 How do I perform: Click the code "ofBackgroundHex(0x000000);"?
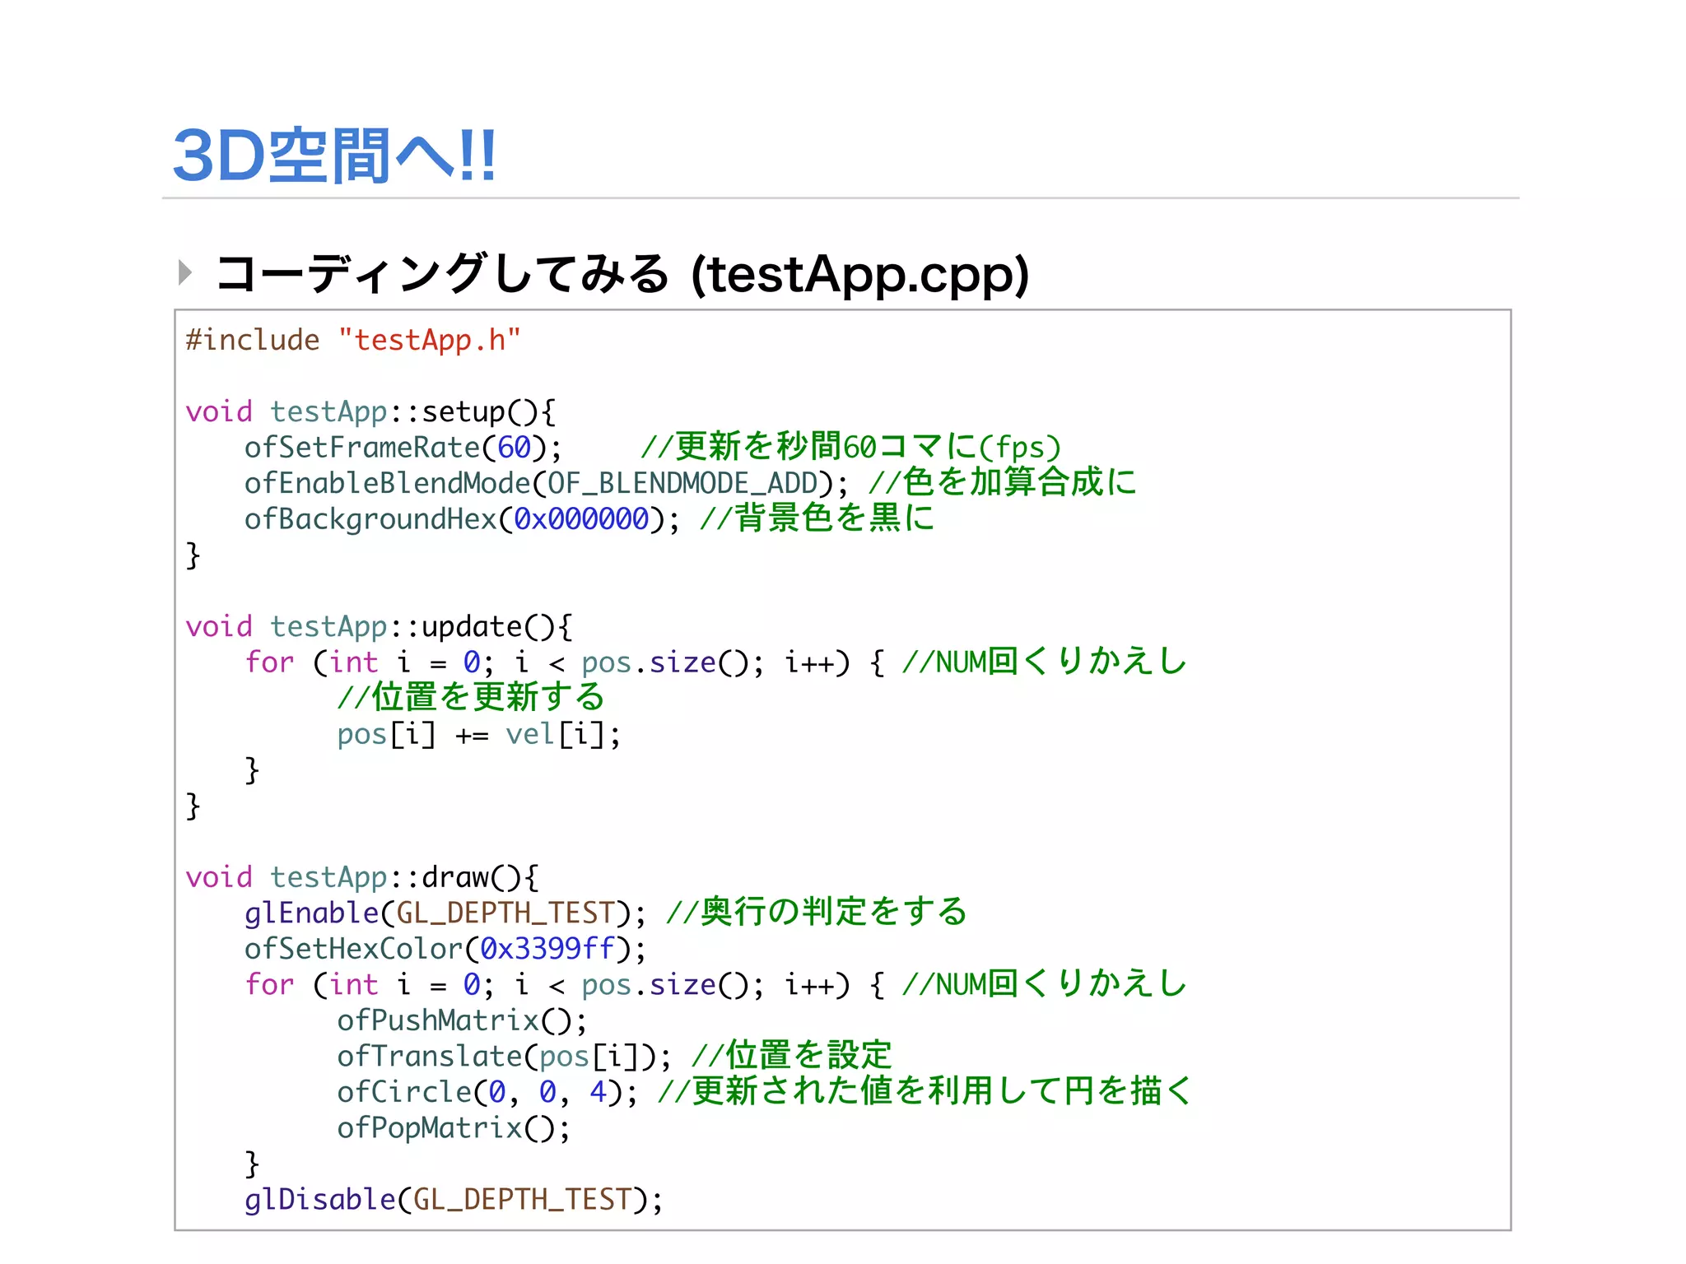pyautogui.click(x=463, y=519)
